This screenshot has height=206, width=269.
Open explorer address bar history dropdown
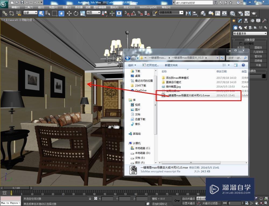click(x=217, y=58)
